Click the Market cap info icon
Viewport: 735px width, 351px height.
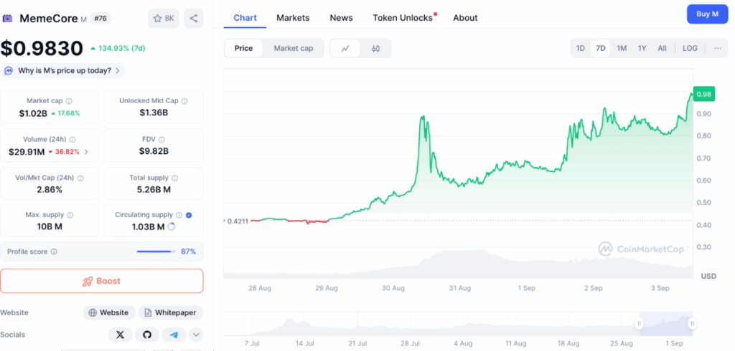69,102
